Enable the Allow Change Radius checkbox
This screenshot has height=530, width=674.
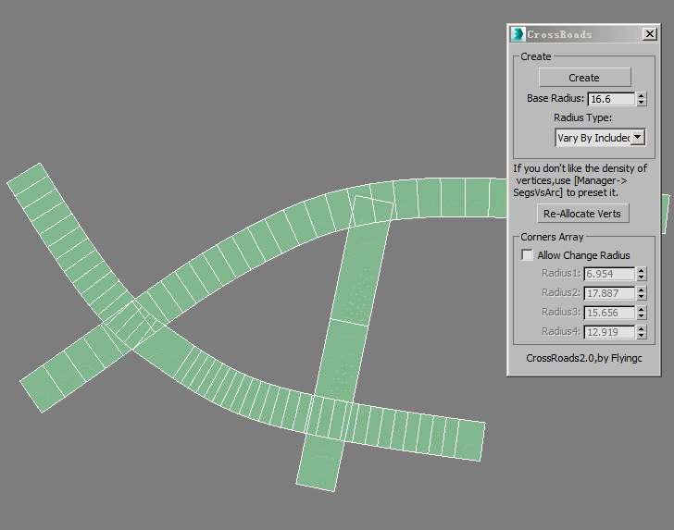527,254
